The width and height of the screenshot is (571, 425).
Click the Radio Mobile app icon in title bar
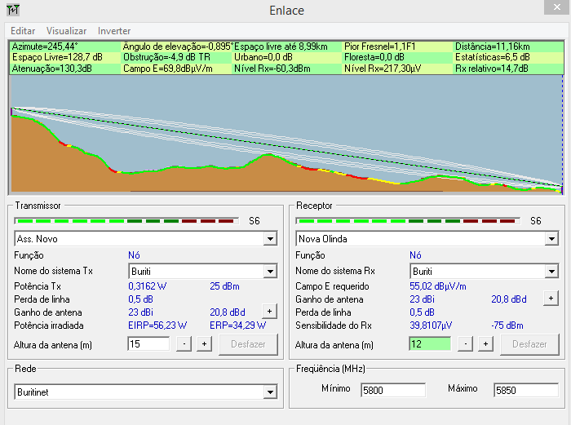[x=12, y=11]
